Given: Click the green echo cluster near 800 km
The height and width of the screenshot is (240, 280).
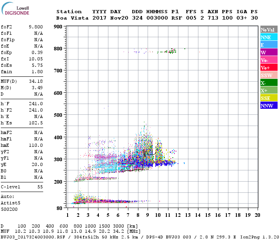Looking at the screenshot, I should point(172,51).
